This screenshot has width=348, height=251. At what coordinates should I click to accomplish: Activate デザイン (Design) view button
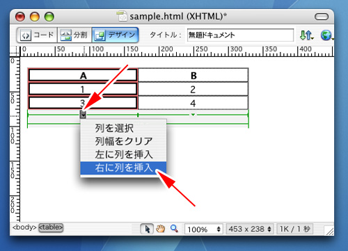point(115,35)
